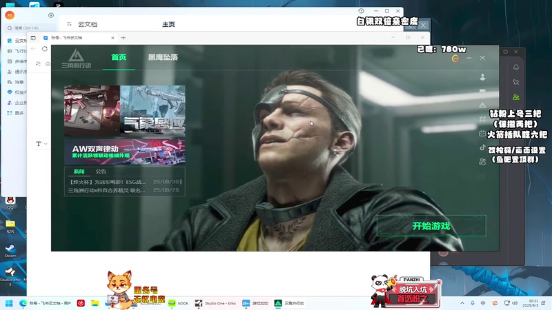
Task: Click the hashtag icon in launcher sidebar
Action: click(482, 118)
